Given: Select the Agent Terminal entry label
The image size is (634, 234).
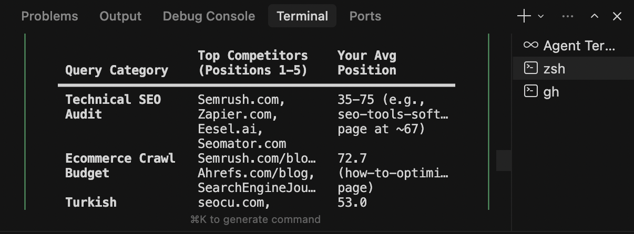Looking at the screenshot, I should point(579,46).
